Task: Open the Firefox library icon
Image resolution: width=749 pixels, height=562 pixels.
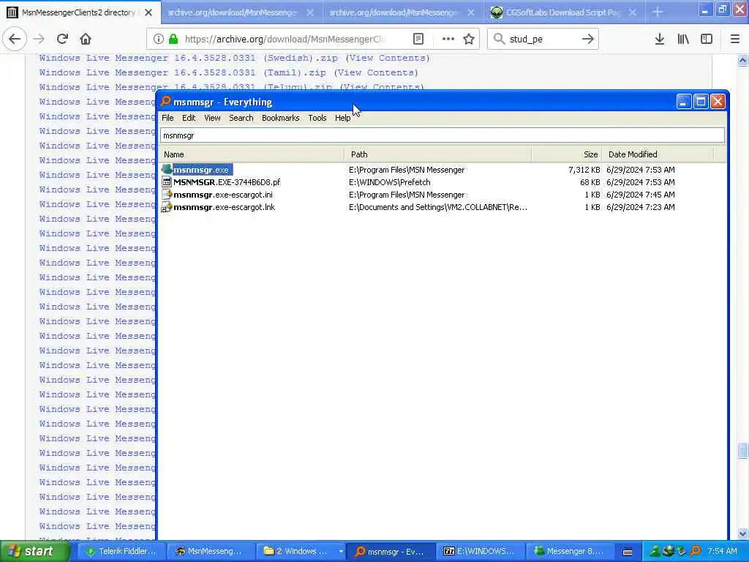Action: (x=683, y=40)
